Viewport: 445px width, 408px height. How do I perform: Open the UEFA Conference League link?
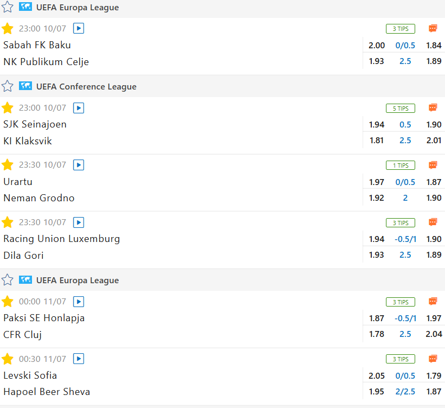point(86,86)
